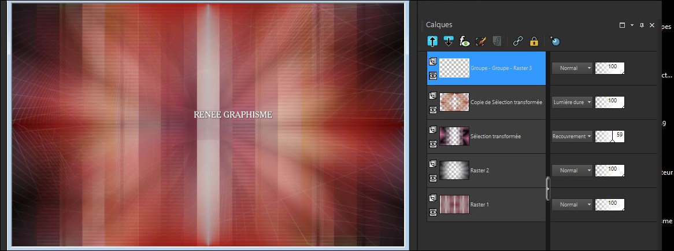Expand the panel splitter arrow handle
This screenshot has width=674, height=251.
(547, 189)
